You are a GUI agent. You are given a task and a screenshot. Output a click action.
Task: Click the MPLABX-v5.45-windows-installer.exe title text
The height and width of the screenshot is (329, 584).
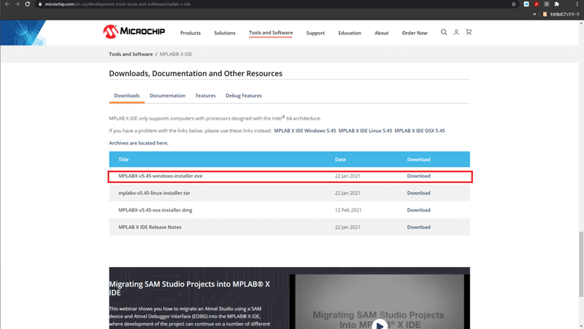(x=161, y=176)
